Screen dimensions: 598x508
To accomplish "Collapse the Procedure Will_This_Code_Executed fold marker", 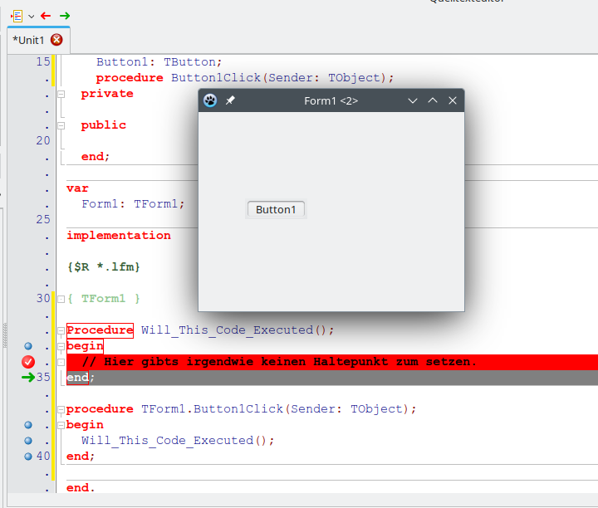I will 61,330.
